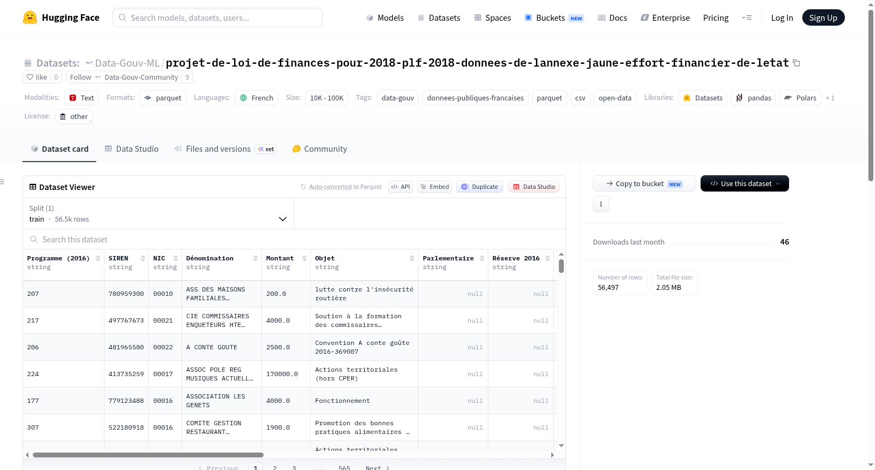Click the Search models, datasets, users field
Viewport: 875px width, 470px height.
tap(218, 17)
